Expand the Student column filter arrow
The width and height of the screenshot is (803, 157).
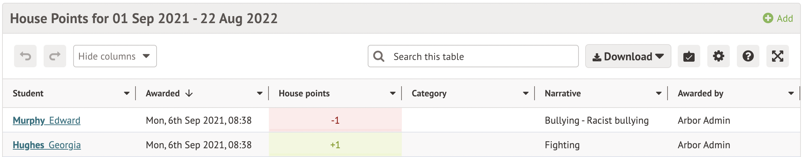click(127, 94)
